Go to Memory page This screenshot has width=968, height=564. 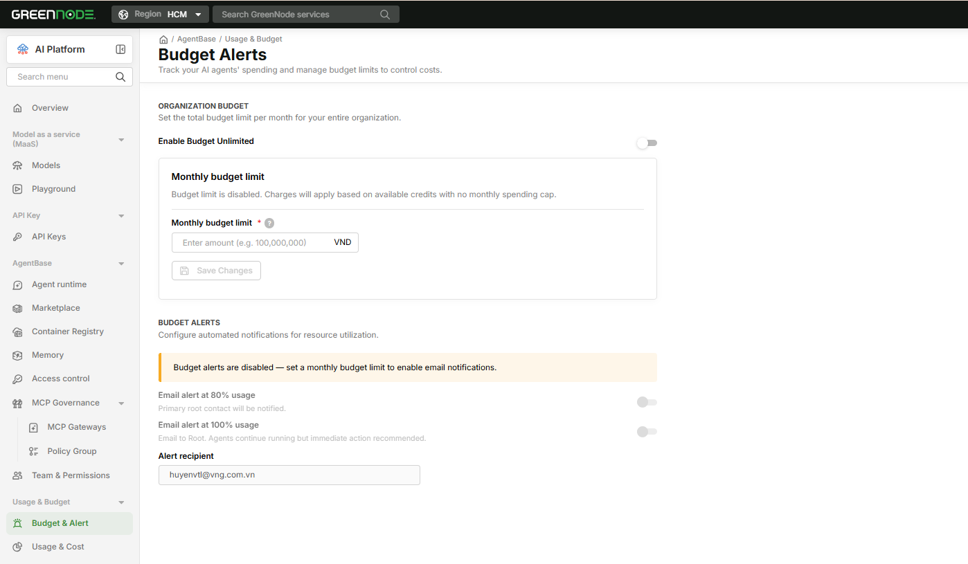(69, 355)
